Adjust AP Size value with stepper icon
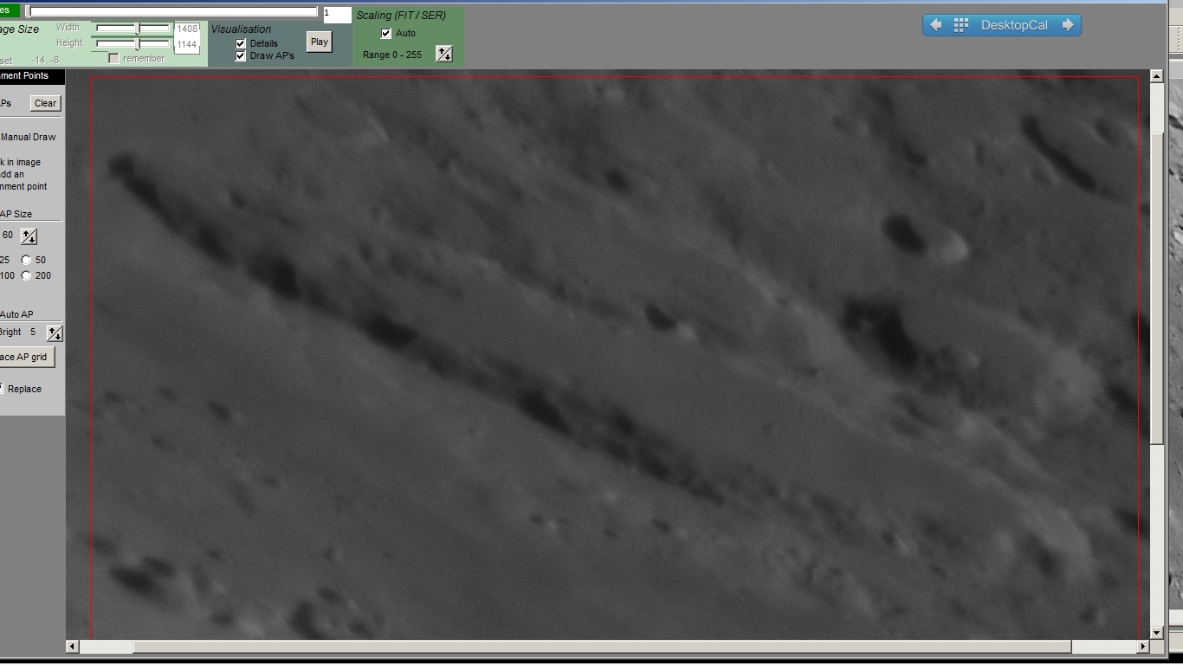This screenshot has height=665, width=1183. point(29,236)
